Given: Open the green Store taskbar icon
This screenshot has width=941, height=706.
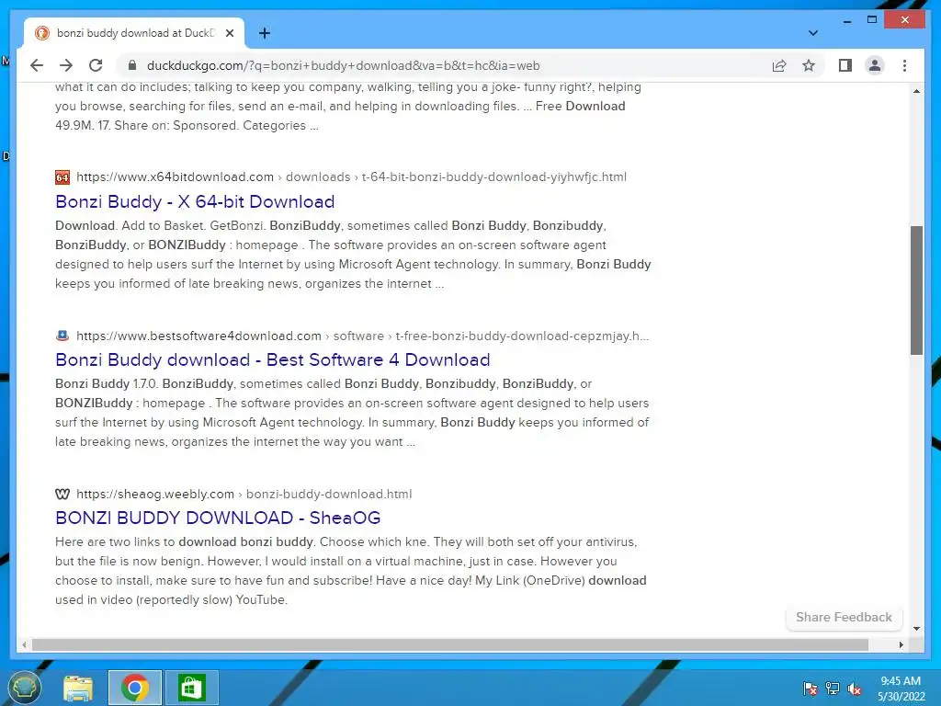Looking at the screenshot, I should click(191, 688).
